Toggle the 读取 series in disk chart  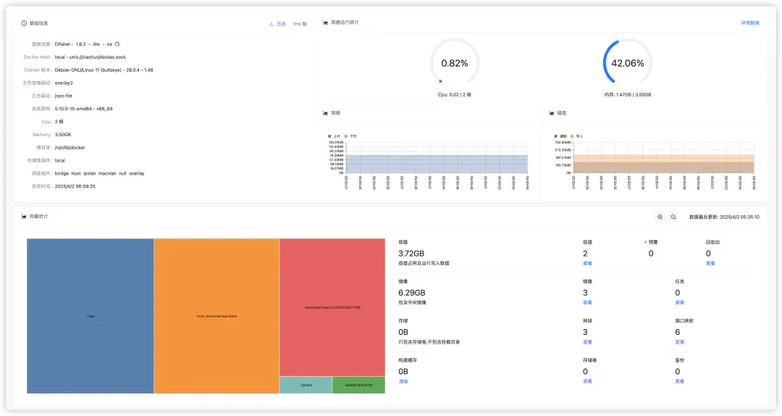point(560,136)
